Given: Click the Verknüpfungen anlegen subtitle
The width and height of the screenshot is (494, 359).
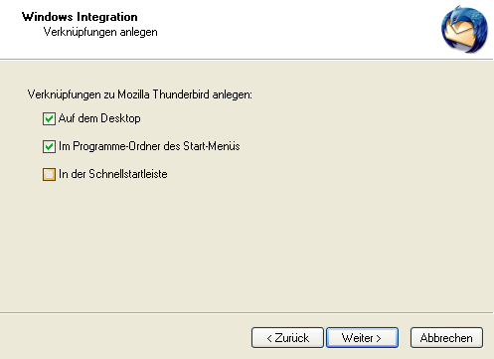Looking at the screenshot, I should 100,32.
